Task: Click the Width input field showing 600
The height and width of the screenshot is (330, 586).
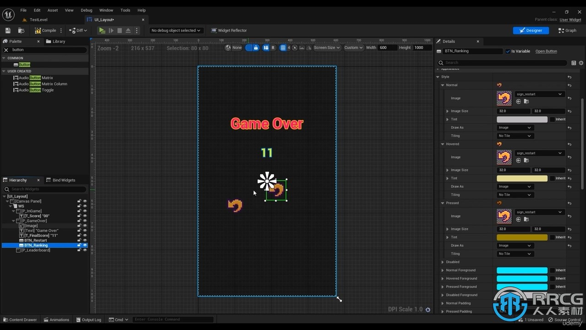Action: click(388, 48)
